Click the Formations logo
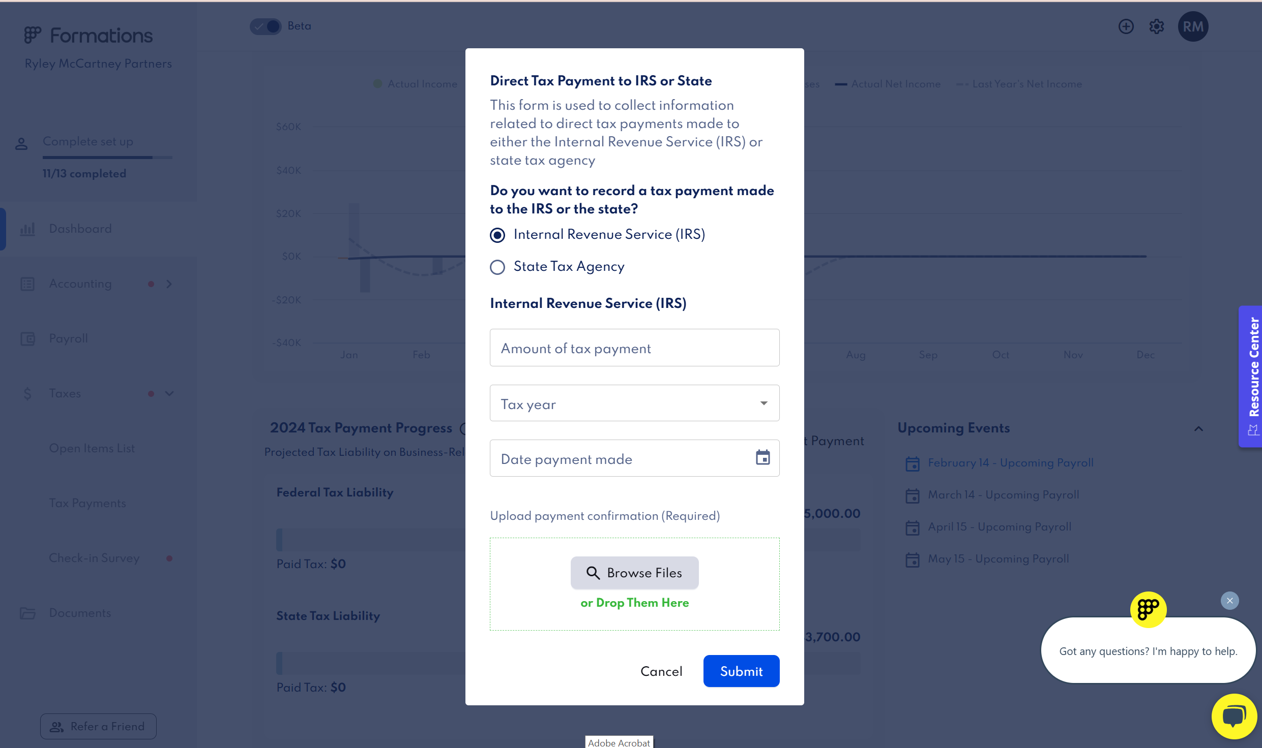This screenshot has height=748, width=1262. pos(89,35)
